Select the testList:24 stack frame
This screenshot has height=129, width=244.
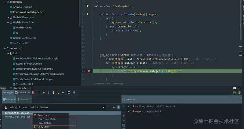click(19, 113)
